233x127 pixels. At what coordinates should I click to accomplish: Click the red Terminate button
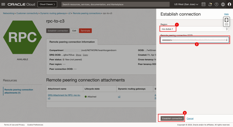85,31
